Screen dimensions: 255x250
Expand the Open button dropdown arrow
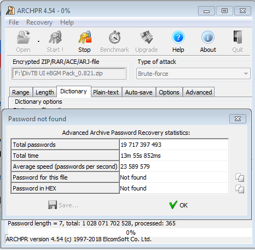pos(38,41)
